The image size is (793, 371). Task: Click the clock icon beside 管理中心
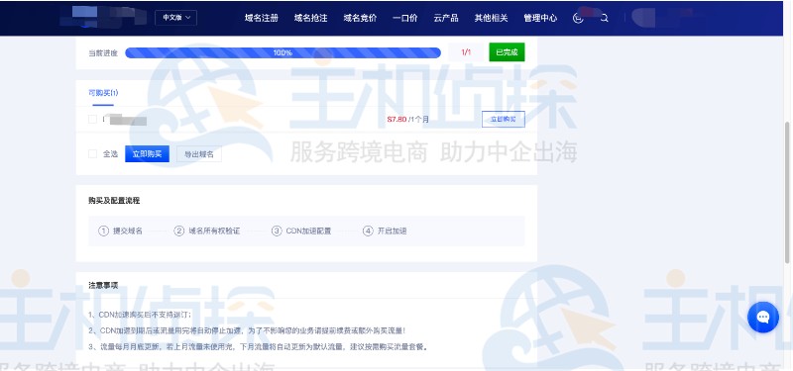tap(578, 18)
